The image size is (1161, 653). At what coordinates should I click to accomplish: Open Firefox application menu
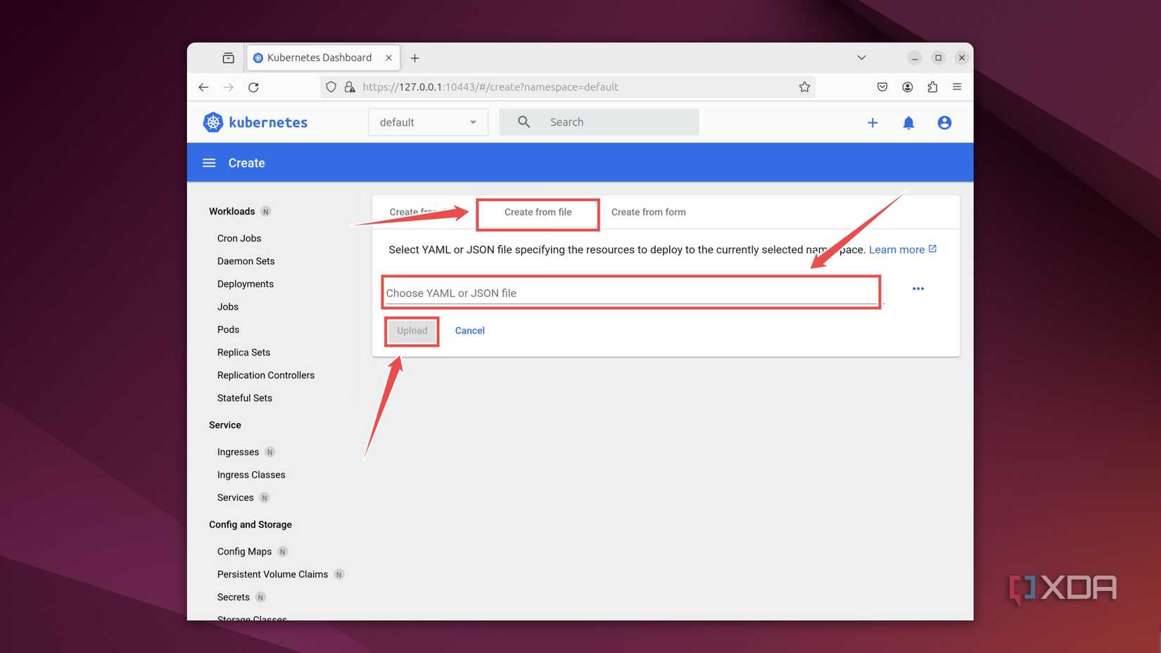(x=957, y=87)
